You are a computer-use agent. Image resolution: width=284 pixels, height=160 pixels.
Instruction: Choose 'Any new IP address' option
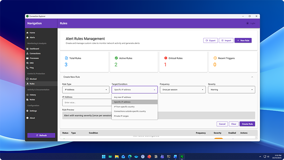pos(122,97)
